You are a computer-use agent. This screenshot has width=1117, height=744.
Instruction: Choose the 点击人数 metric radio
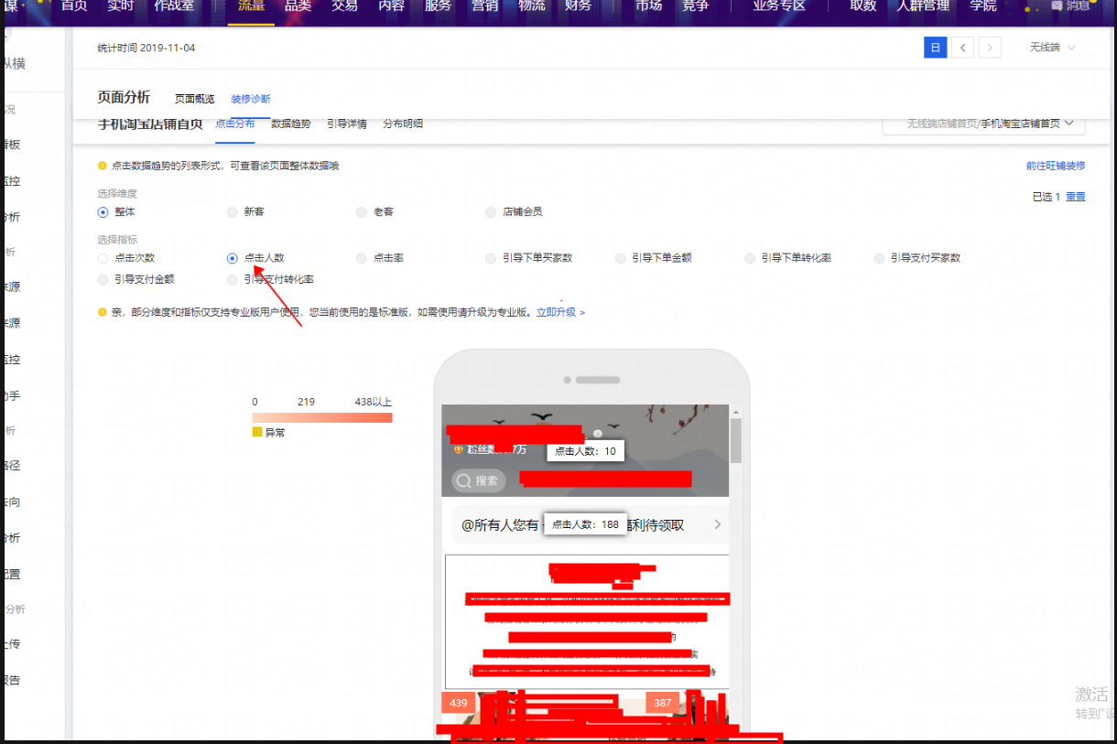233,258
